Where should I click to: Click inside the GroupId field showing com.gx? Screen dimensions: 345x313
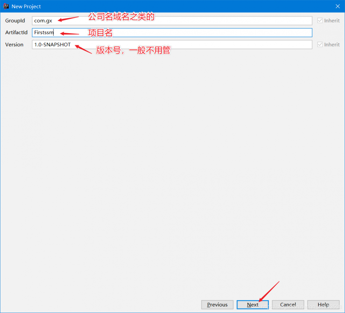tap(103, 20)
